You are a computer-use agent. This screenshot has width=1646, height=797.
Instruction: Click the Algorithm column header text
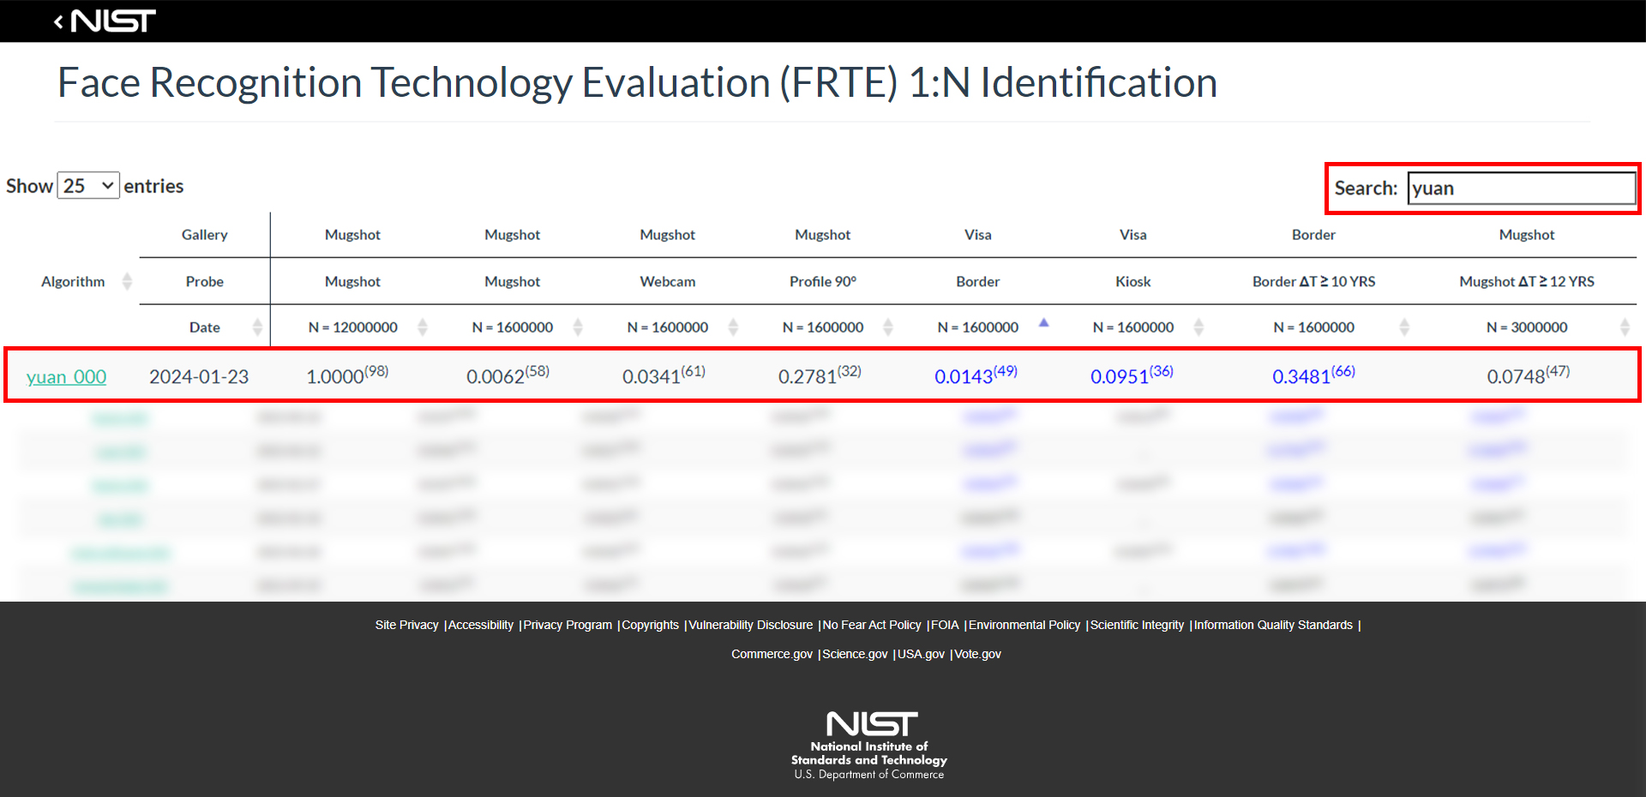[x=73, y=281]
